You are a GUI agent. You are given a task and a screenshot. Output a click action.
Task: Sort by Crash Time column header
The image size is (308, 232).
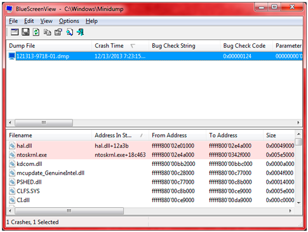120,46
